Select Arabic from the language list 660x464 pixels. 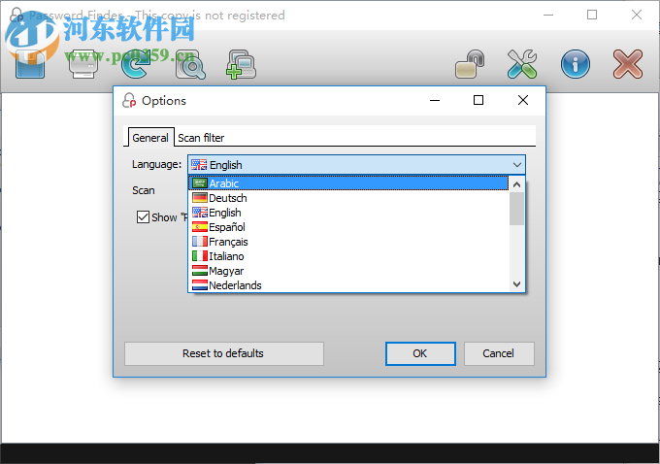click(348, 183)
